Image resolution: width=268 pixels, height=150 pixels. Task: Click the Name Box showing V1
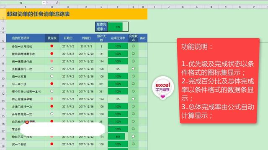(21, 3)
